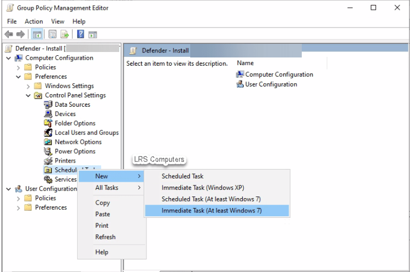Click the Name column header

245,63
